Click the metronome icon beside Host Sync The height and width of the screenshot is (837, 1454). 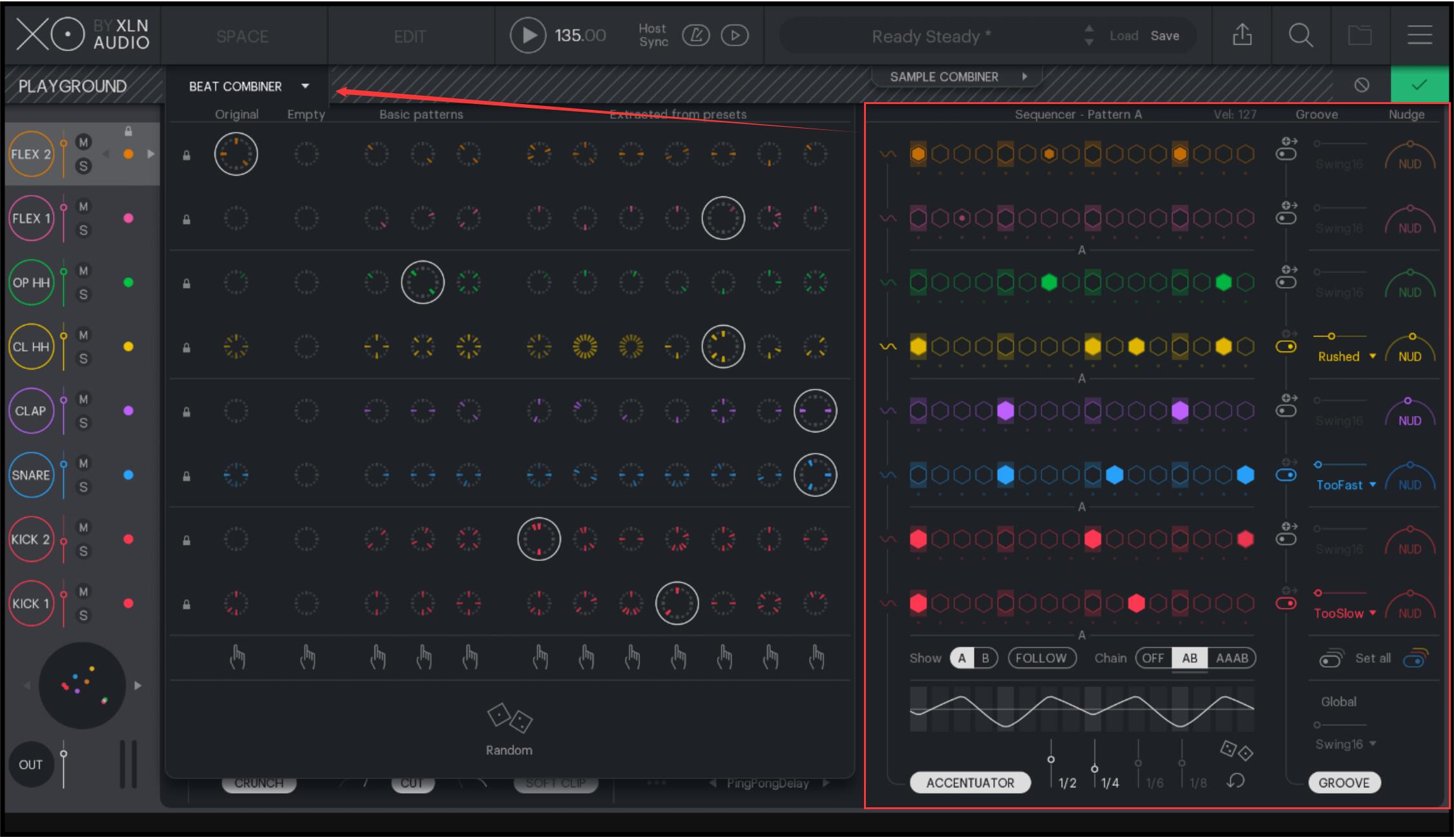[x=696, y=35]
